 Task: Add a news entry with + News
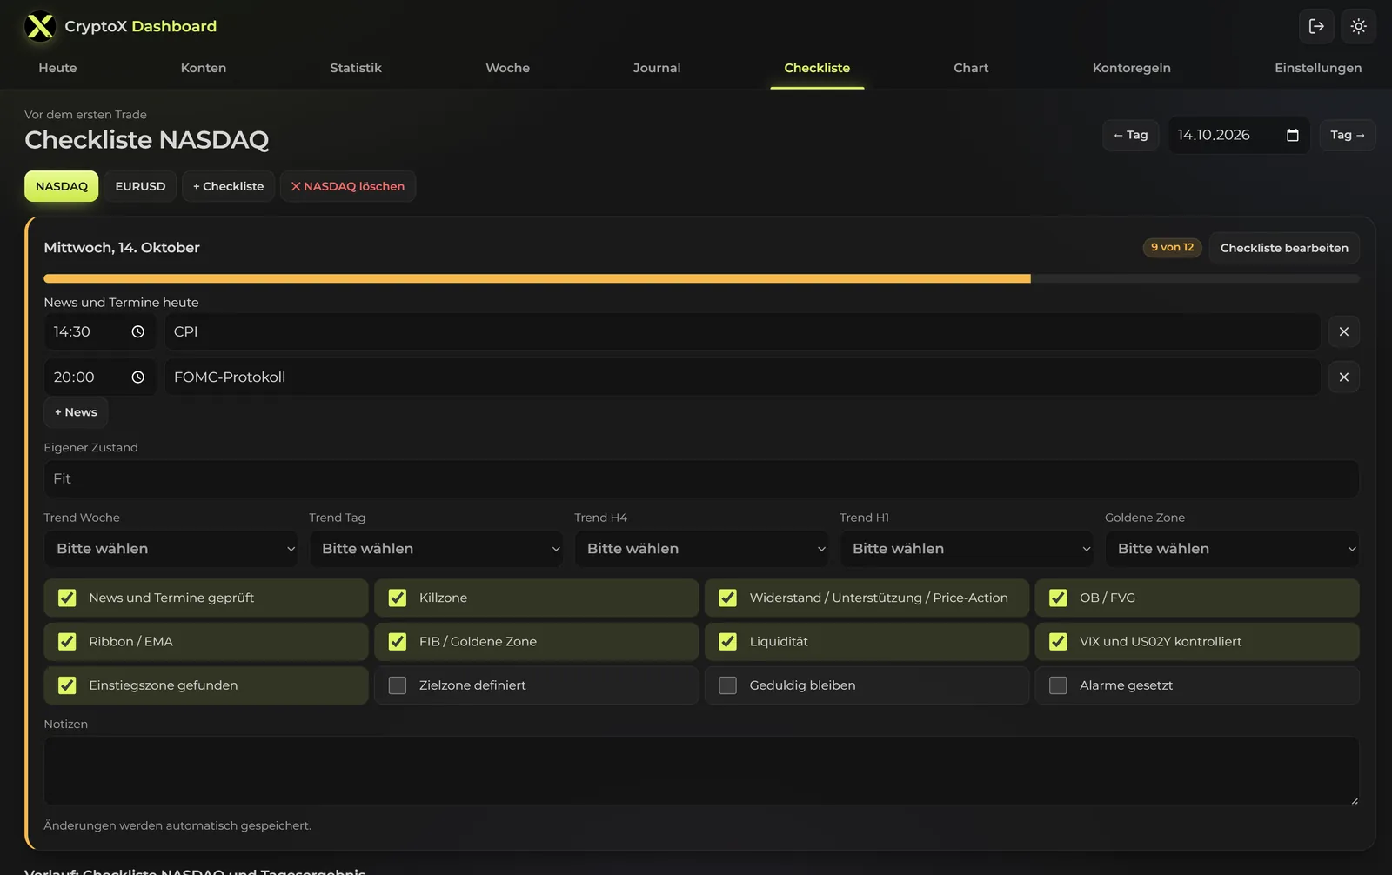pos(76,412)
